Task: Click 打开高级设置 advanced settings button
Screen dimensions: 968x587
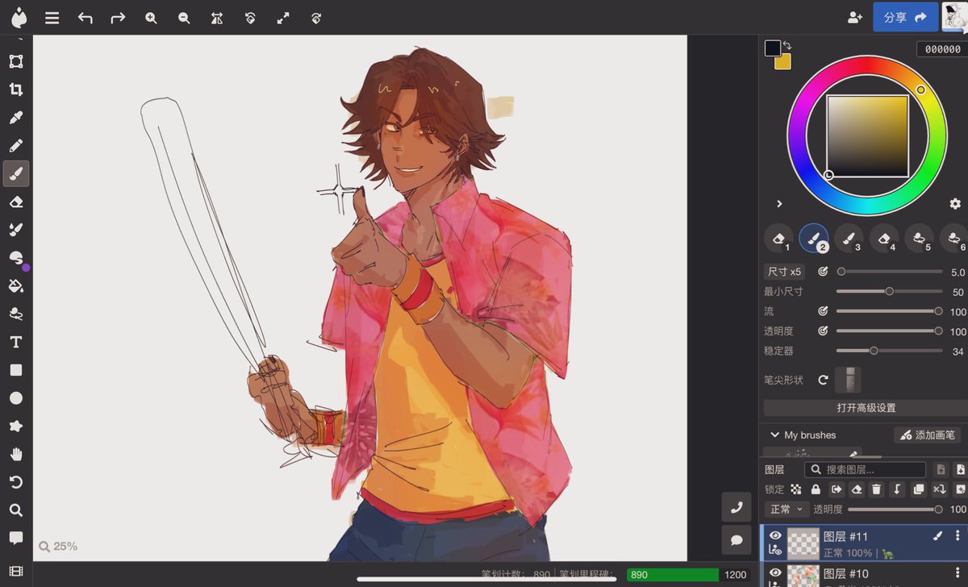Action: pos(866,408)
